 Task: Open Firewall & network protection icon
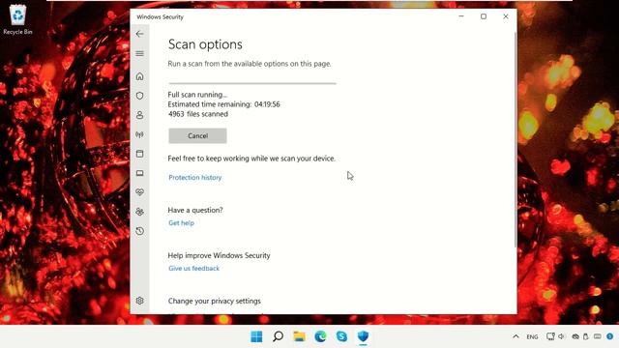coord(139,134)
